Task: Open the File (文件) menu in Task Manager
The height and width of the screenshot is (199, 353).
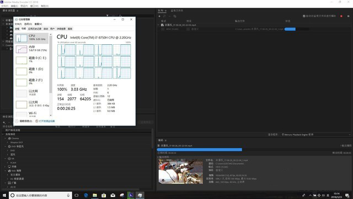Action: tap(18, 24)
